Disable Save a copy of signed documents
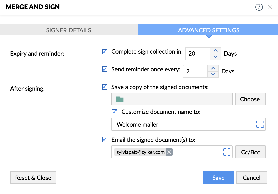This screenshot has width=278, height=194. (105, 87)
